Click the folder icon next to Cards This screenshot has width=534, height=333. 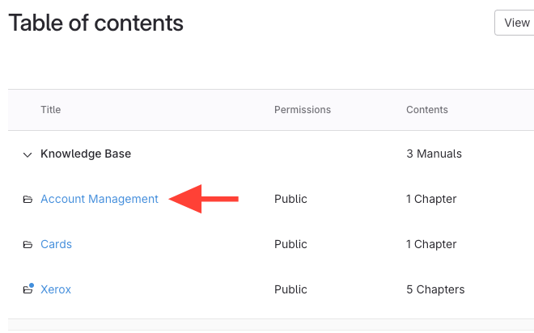pos(28,245)
